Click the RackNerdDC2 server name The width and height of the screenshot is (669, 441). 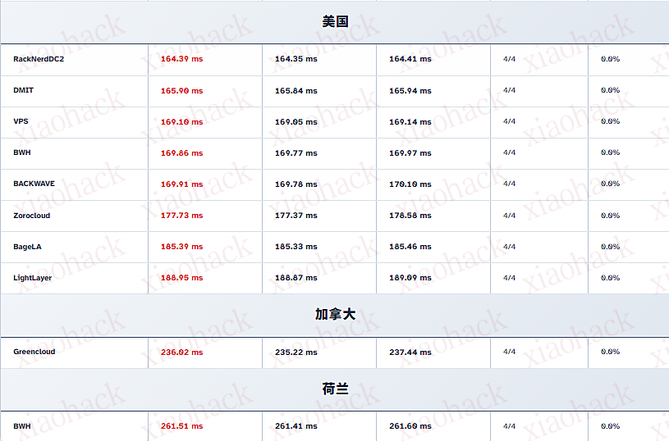tap(39, 59)
